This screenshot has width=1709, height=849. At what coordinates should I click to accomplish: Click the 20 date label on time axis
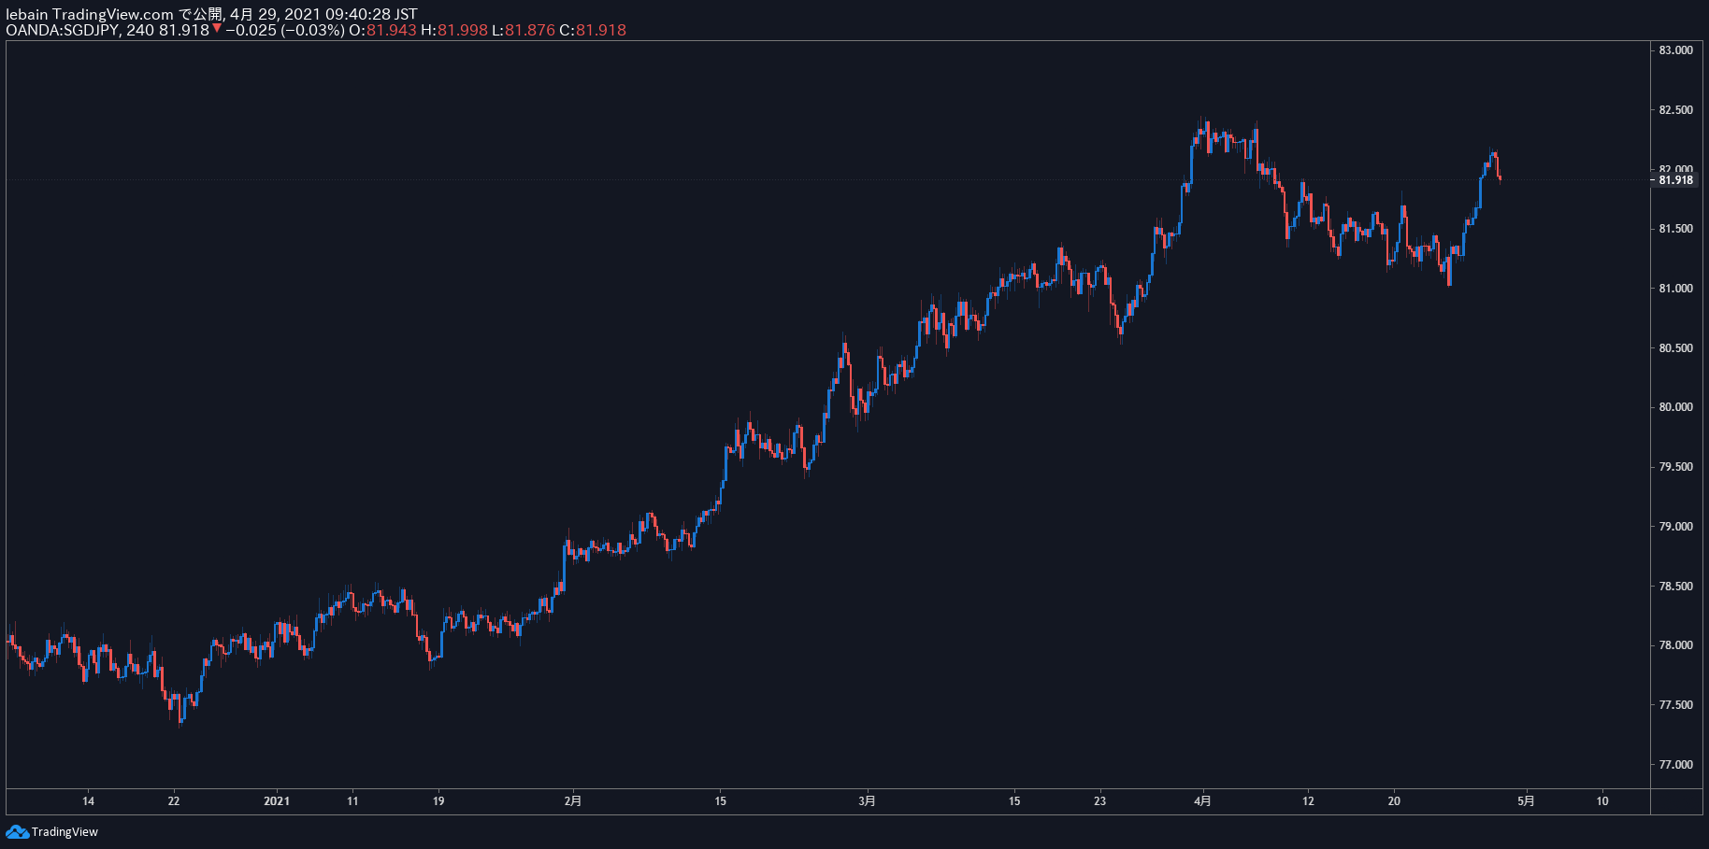pyautogui.click(x=1394, y=800)
